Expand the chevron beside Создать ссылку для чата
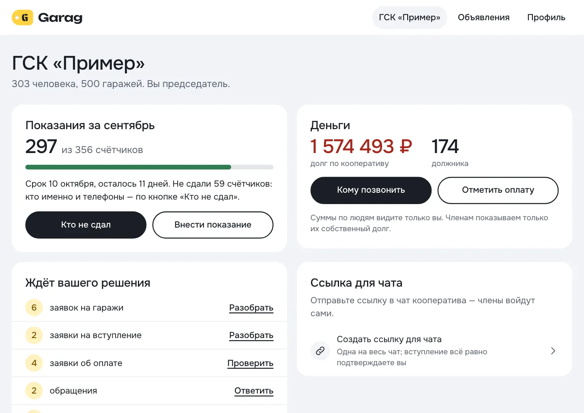 (553, 351)
